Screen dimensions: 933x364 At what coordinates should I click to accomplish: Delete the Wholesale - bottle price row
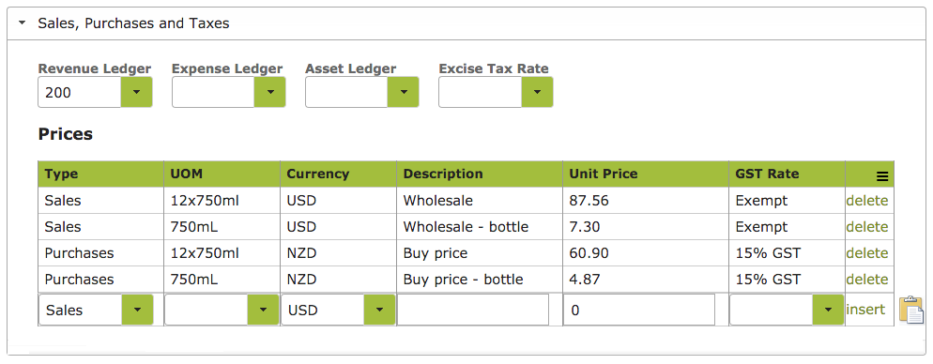(x=867, y=227)
